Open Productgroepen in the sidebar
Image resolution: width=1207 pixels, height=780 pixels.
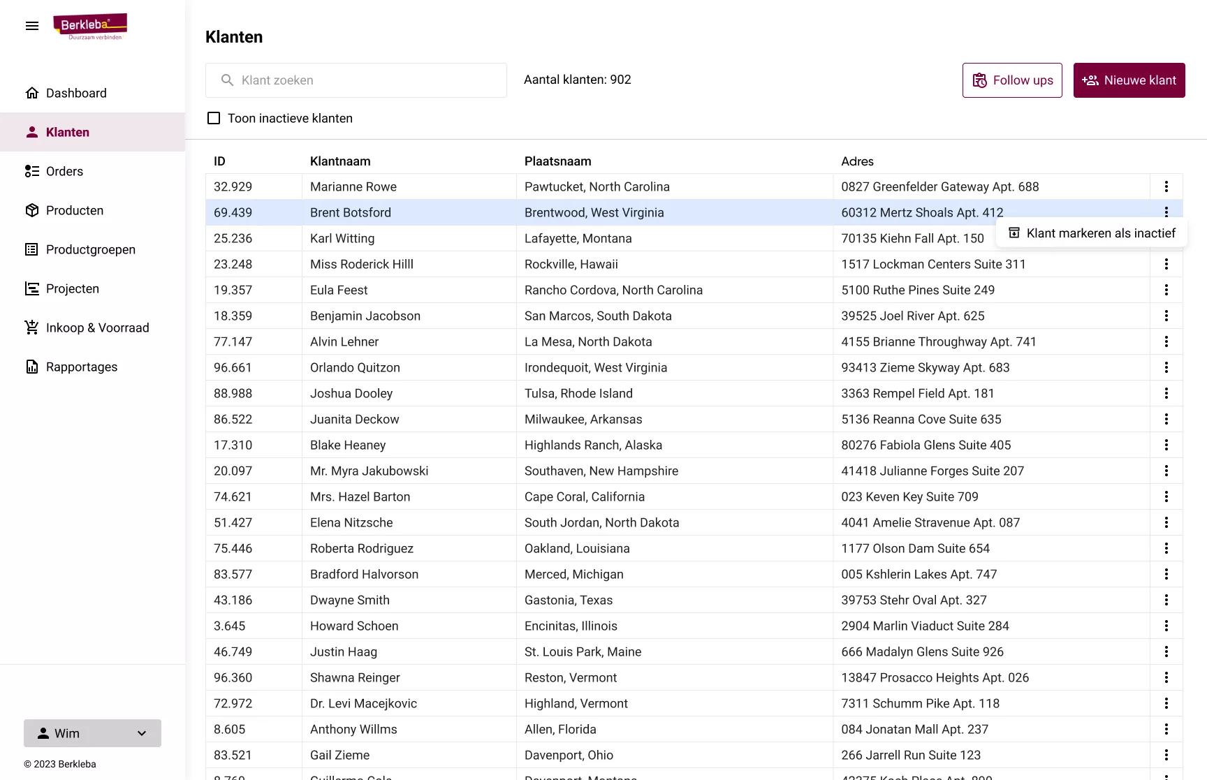(92, 249)
